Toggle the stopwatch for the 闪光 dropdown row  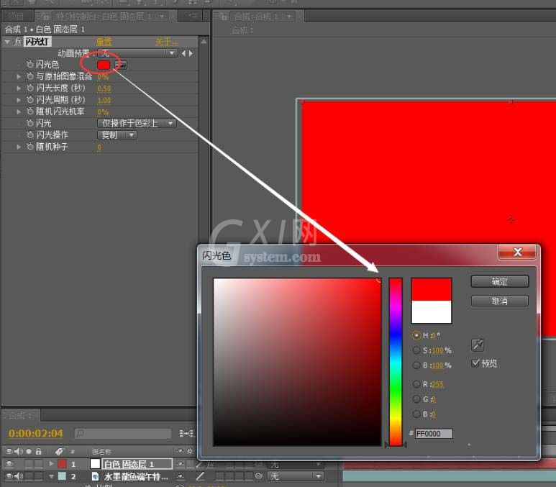[x=29, y=123]
